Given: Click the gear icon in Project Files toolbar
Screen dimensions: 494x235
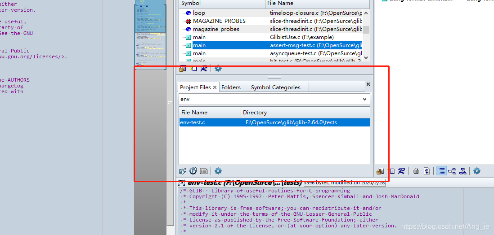Looking at the screenshot, I should pos(218,171).
